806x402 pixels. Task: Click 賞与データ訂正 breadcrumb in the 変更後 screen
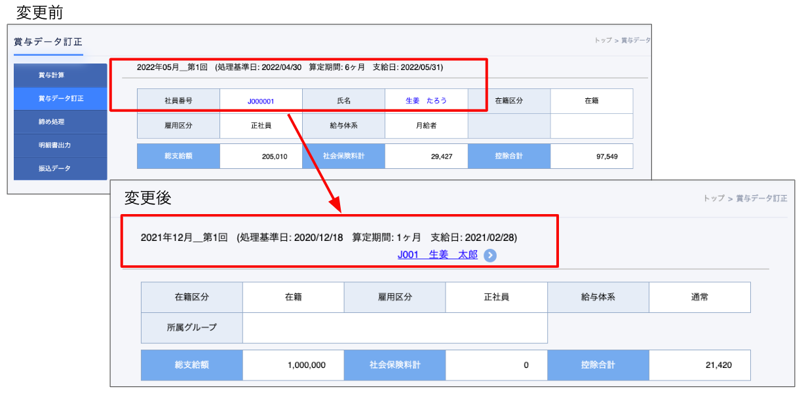coord(761,198)
